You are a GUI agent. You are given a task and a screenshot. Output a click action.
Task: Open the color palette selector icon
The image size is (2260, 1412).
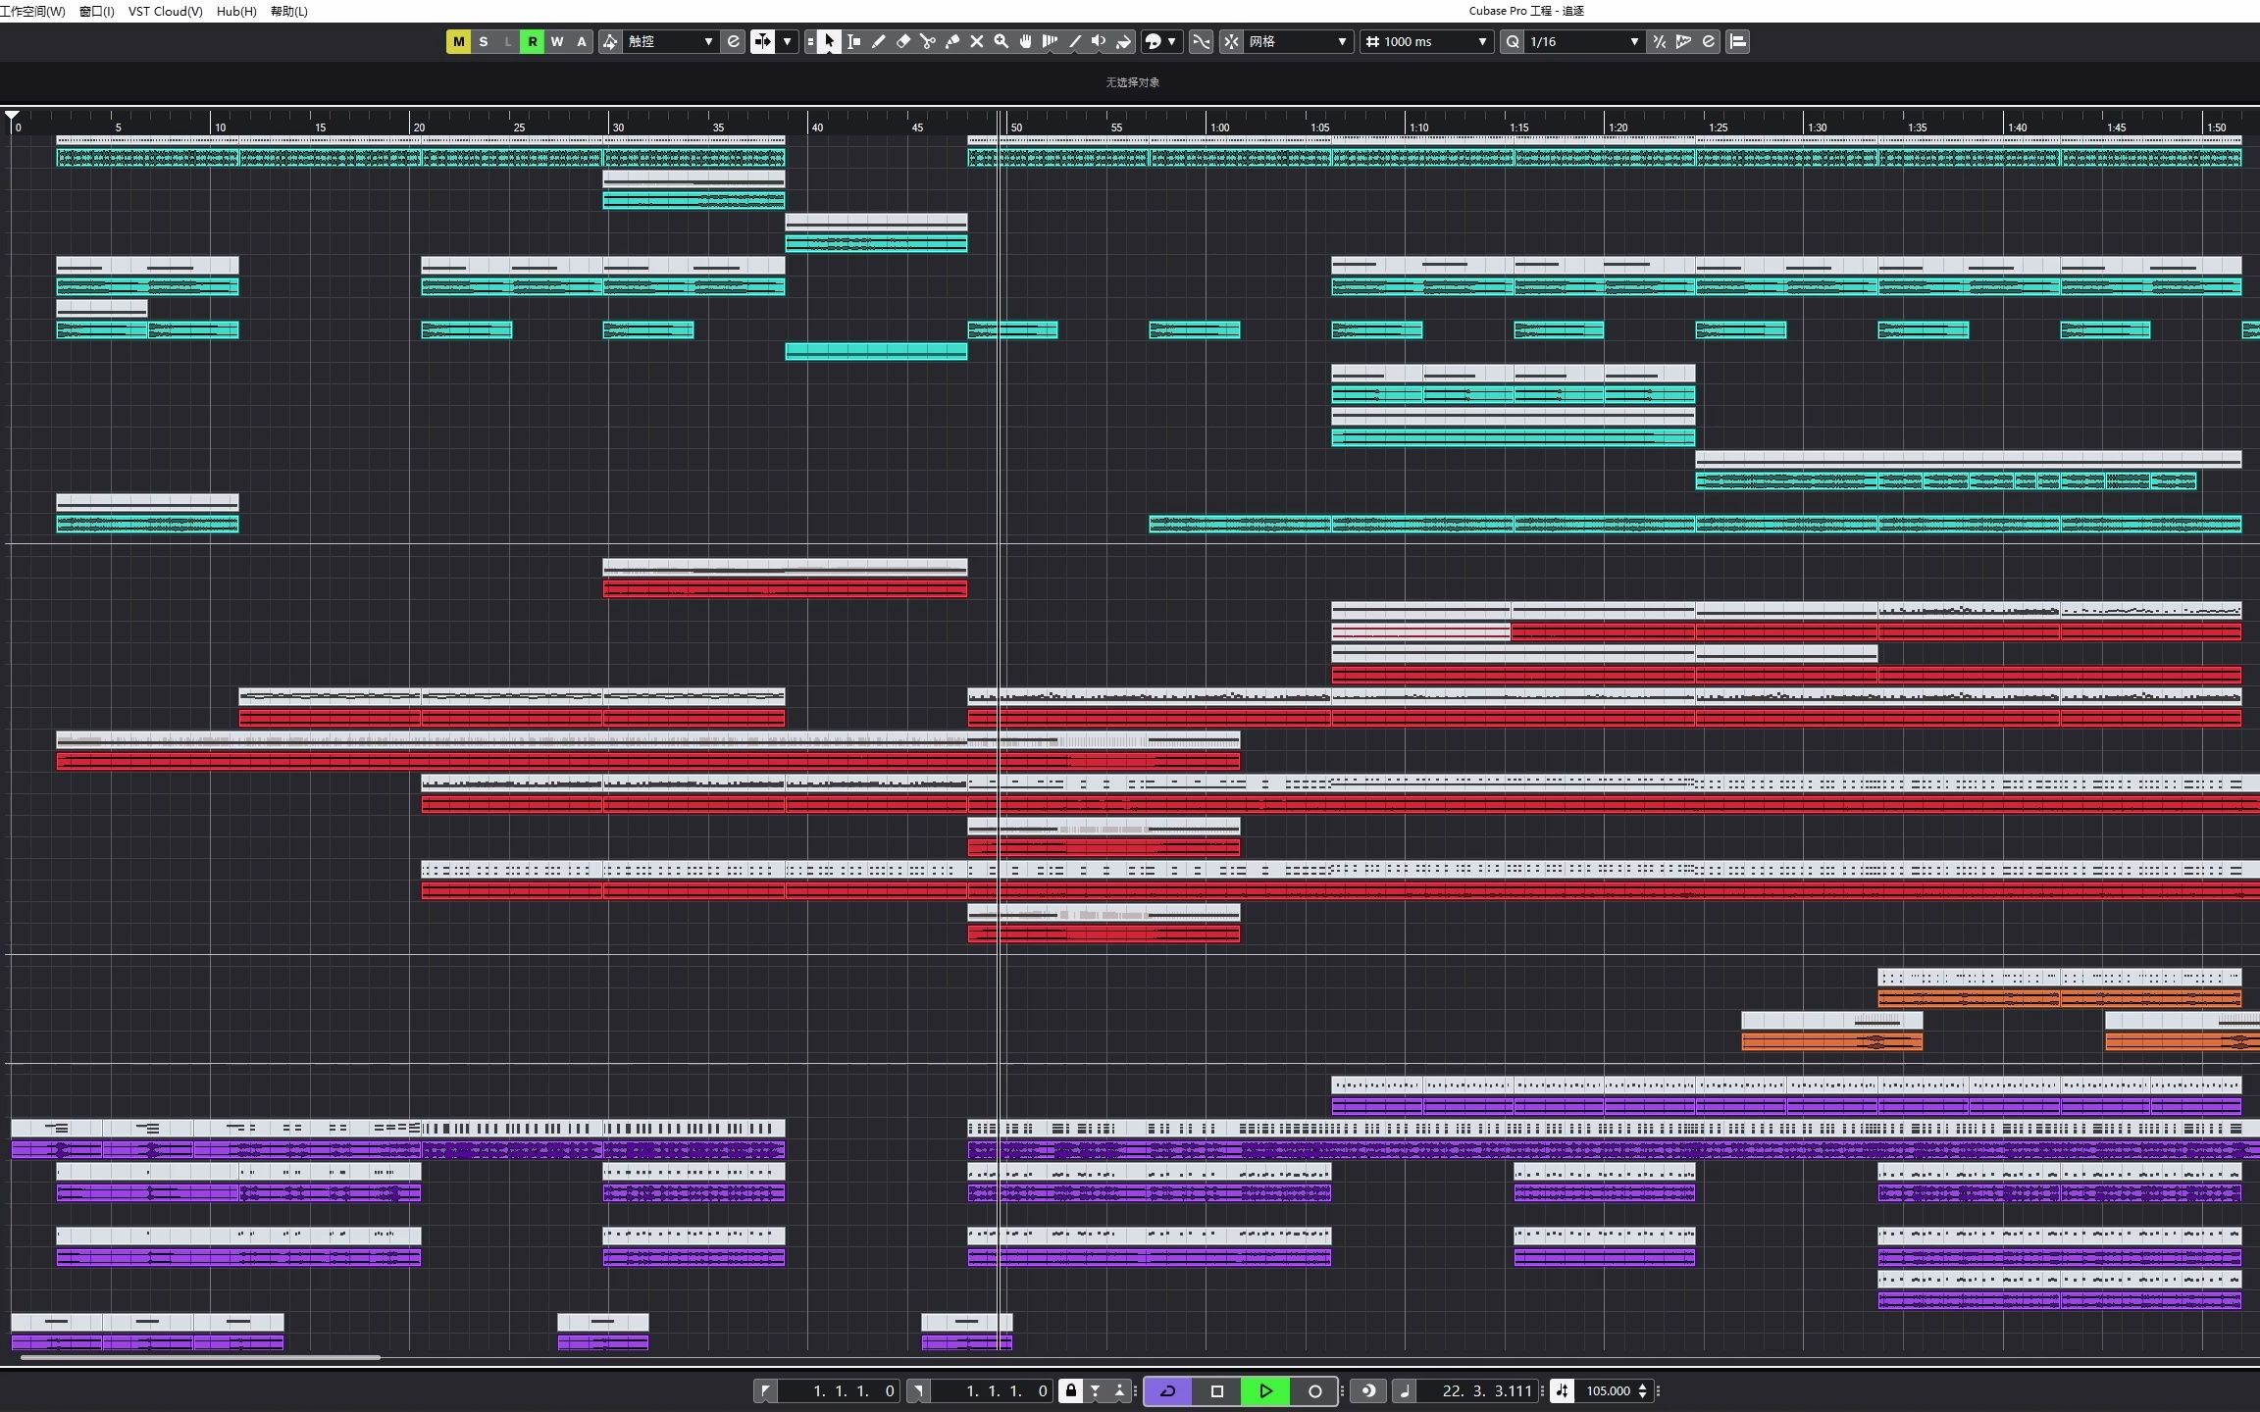tap(1154, 41)
